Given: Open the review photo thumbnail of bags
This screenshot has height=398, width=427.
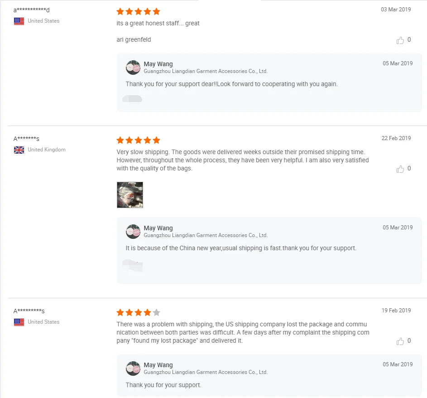Looking at the screenshot, I should click(x=130, y=195).
